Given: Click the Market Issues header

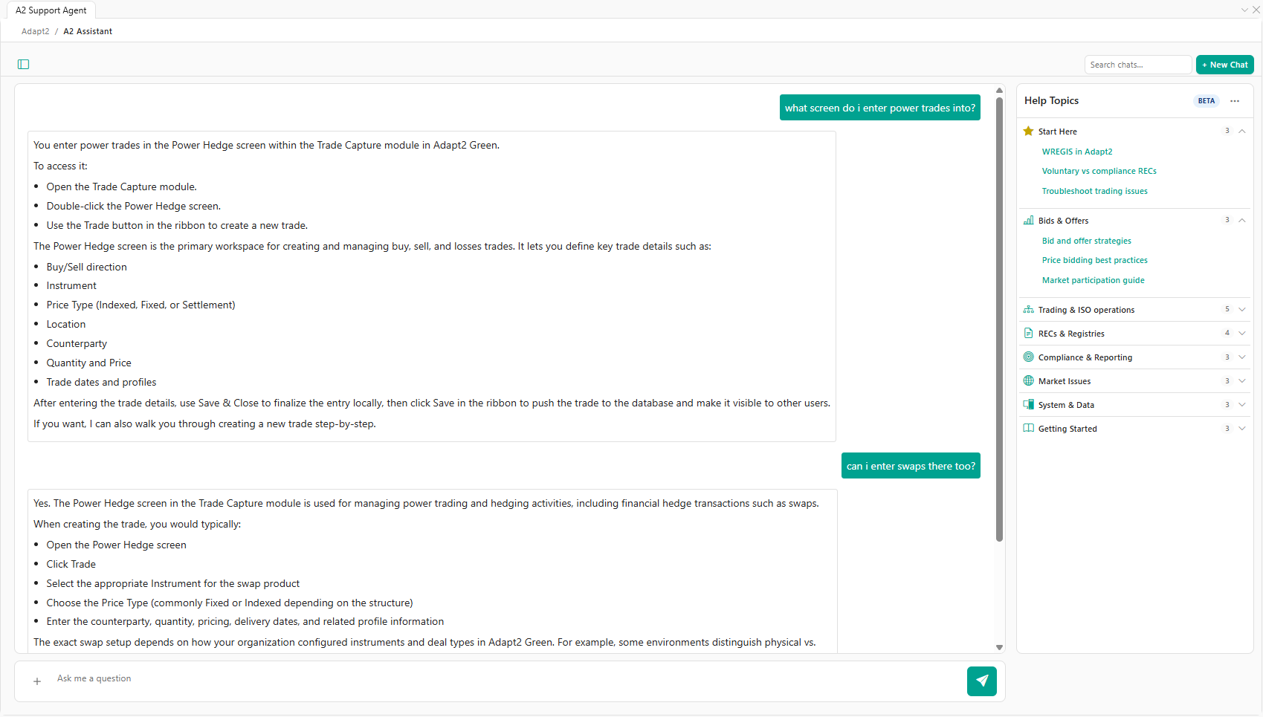Looking at the screenshot, I should click(x=1135, y=381).
